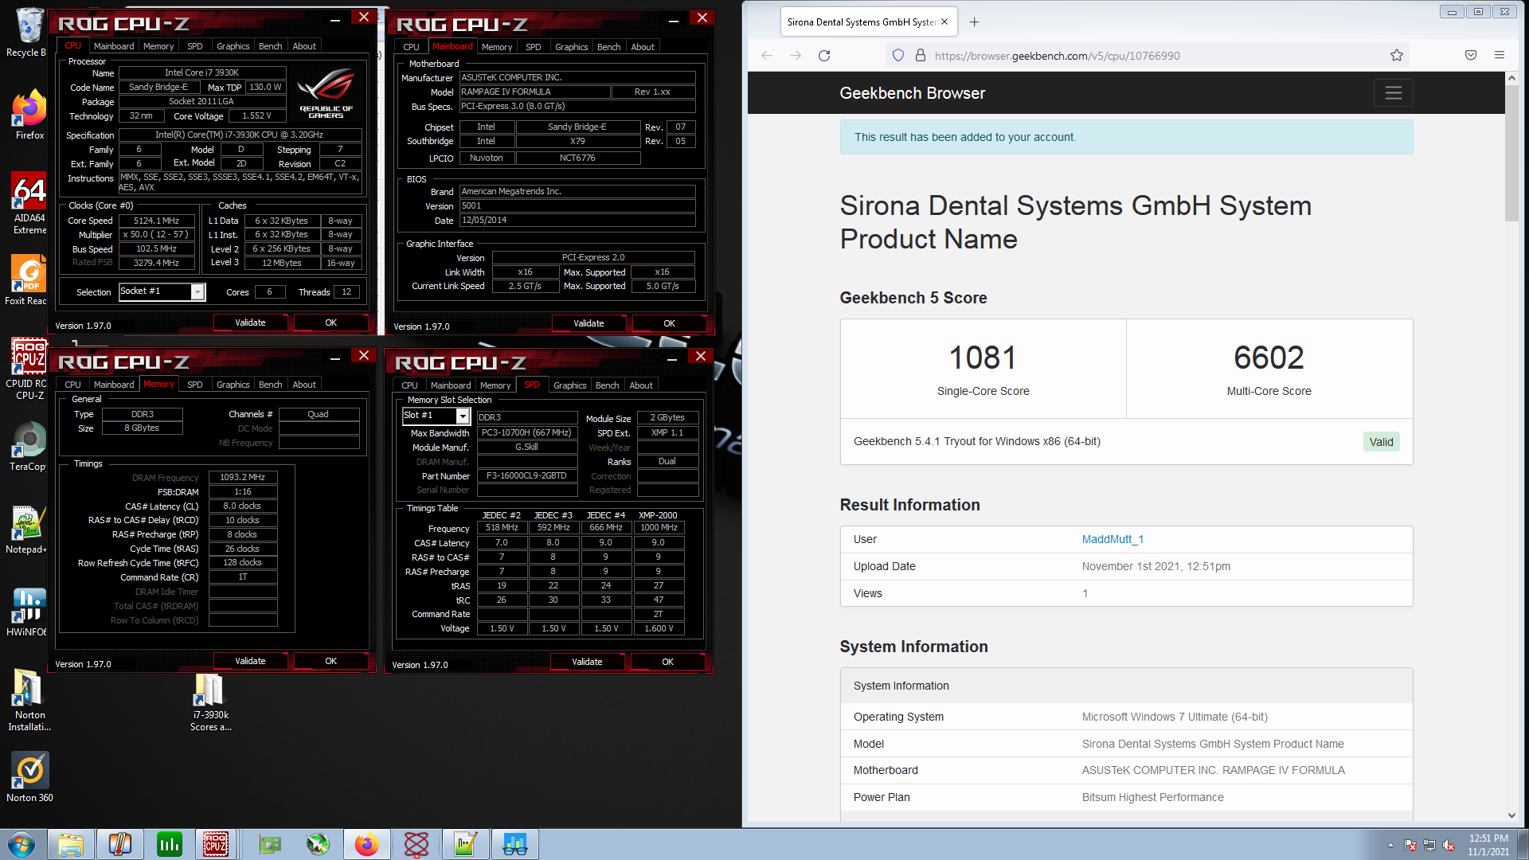Open Norton Installation folder shortcut
The image size is (1529, 860).
click(x=29, y=699)
